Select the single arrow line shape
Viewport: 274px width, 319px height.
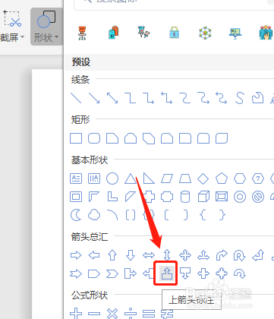pyautogui.click(x=94, y=98)
